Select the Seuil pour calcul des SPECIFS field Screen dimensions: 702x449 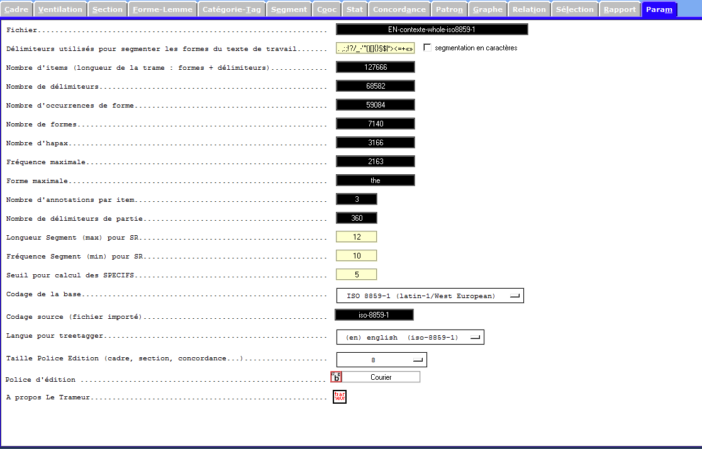point(357,275)
